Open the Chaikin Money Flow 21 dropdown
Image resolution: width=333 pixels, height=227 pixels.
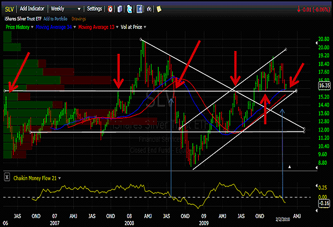[x=59, y=178]
